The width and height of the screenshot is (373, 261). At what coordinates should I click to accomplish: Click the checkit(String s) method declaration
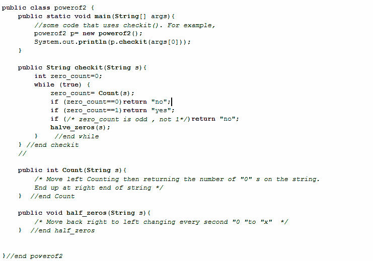coord(83,67)
